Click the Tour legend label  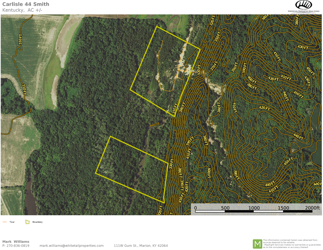point(12,222)
